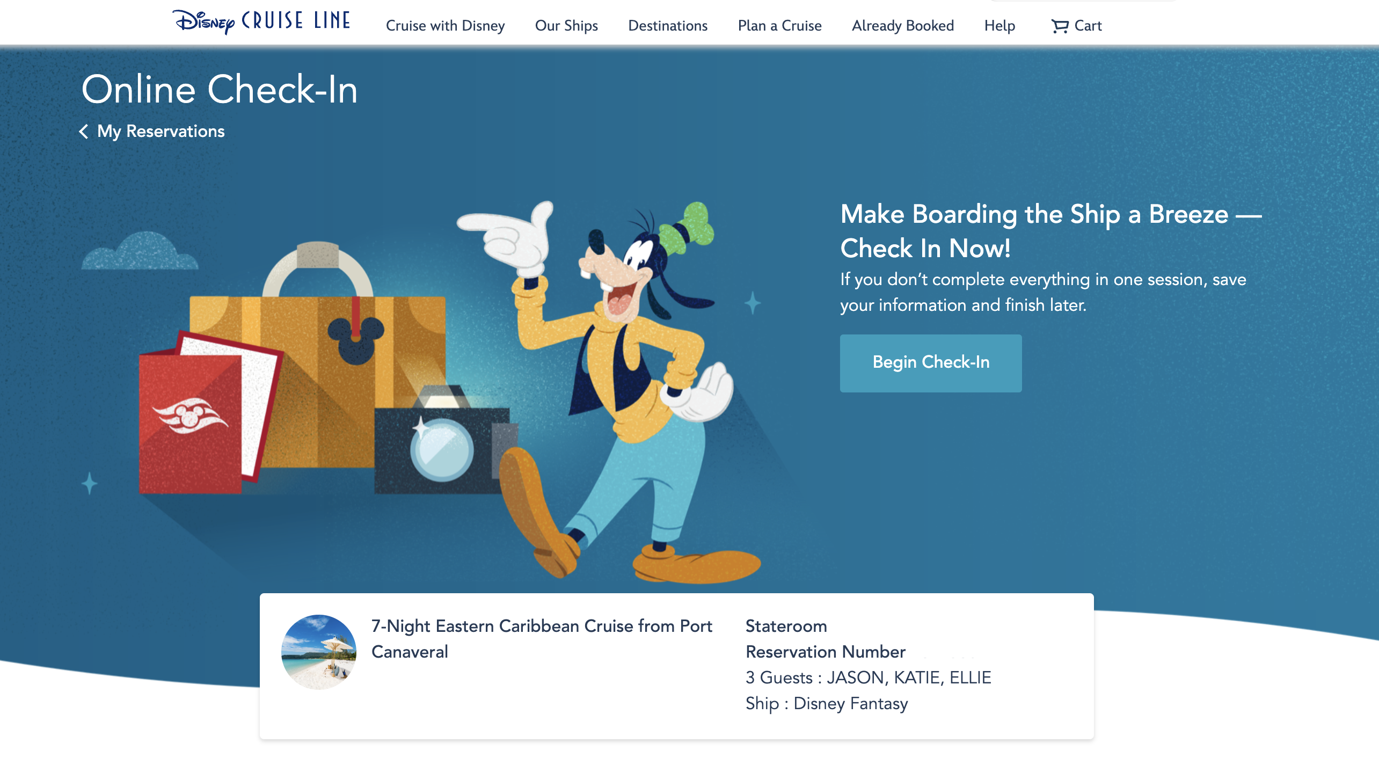Click the 7-Night Eastern Caribbean Cruise title
1379x765 pixels.
pyautogui.click(x=542, y=639)
